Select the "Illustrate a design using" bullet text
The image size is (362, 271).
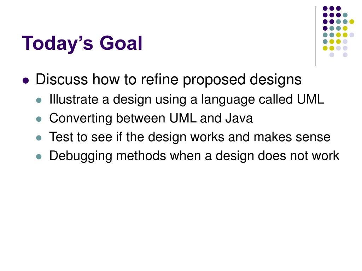coord(187,100)
